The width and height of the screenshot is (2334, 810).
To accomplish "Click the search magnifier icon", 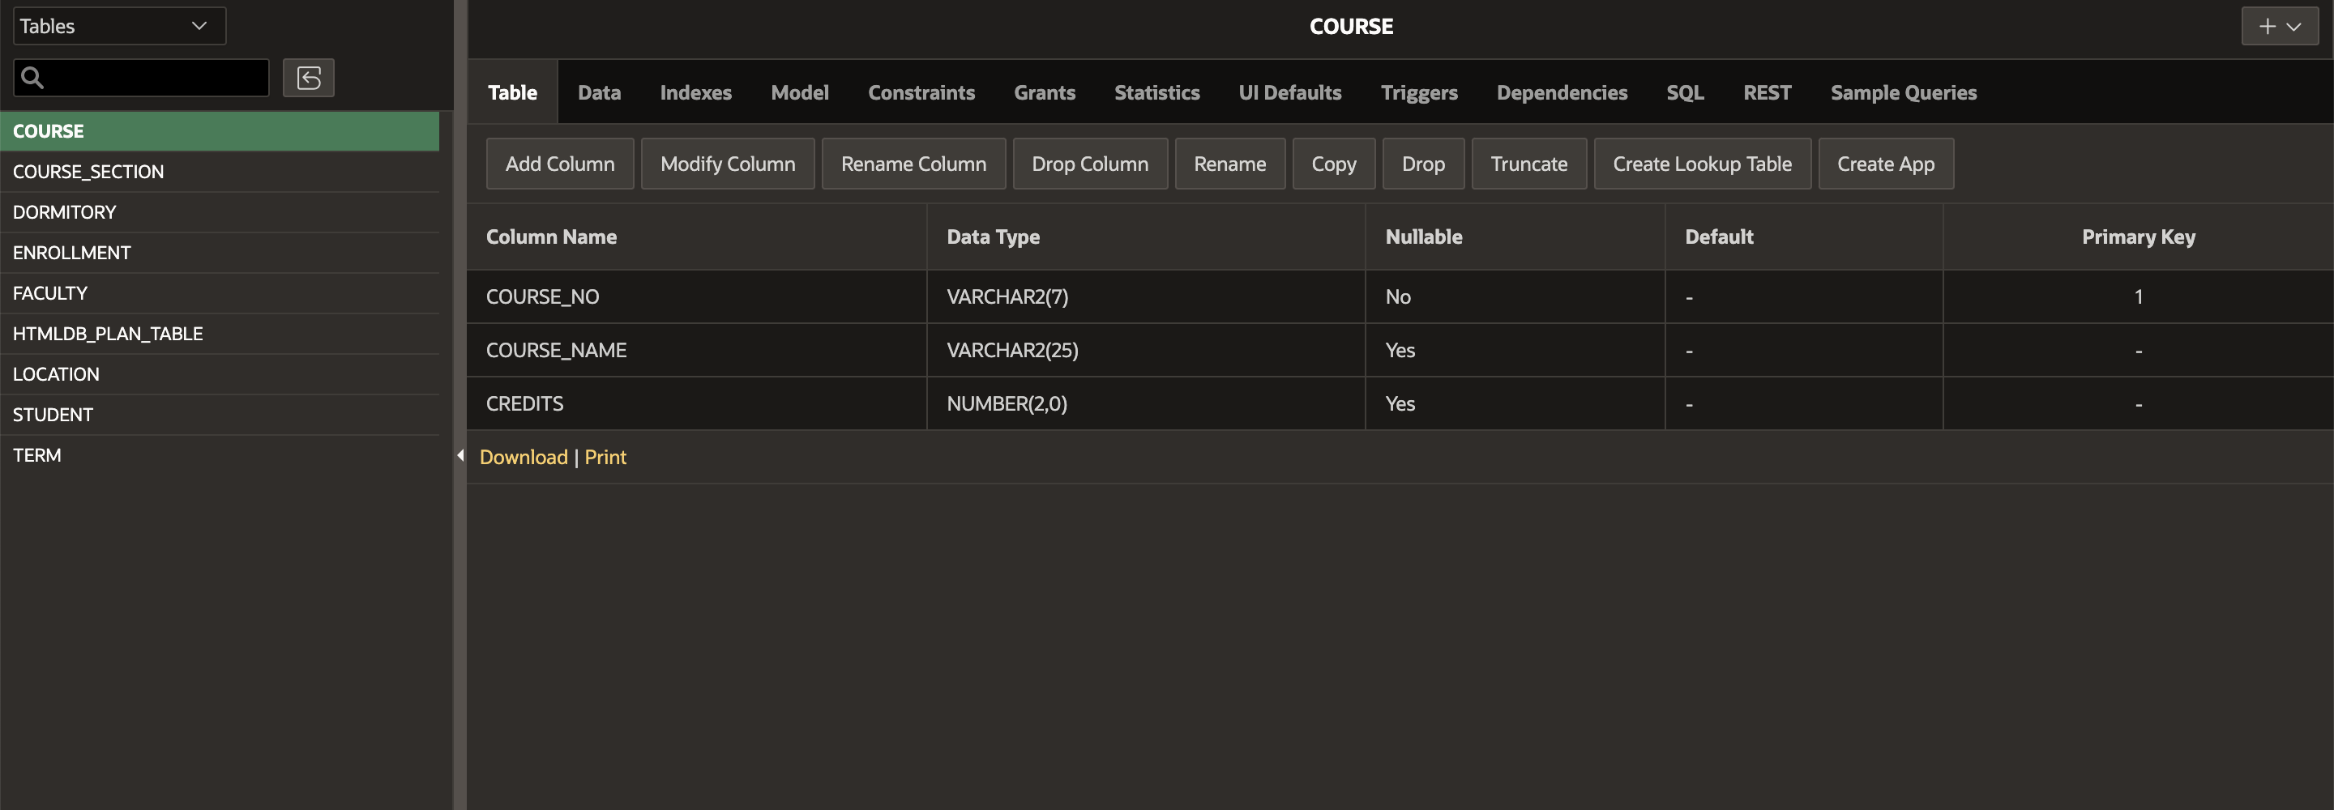I will [x=32, y=78].
